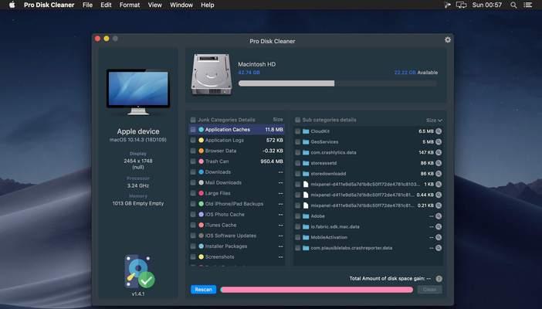The width and height of the screenshot is (542, 309).
Task: Click magnifier for com.plausiblelabs.crashreporter.data
Action: (439, 248)
